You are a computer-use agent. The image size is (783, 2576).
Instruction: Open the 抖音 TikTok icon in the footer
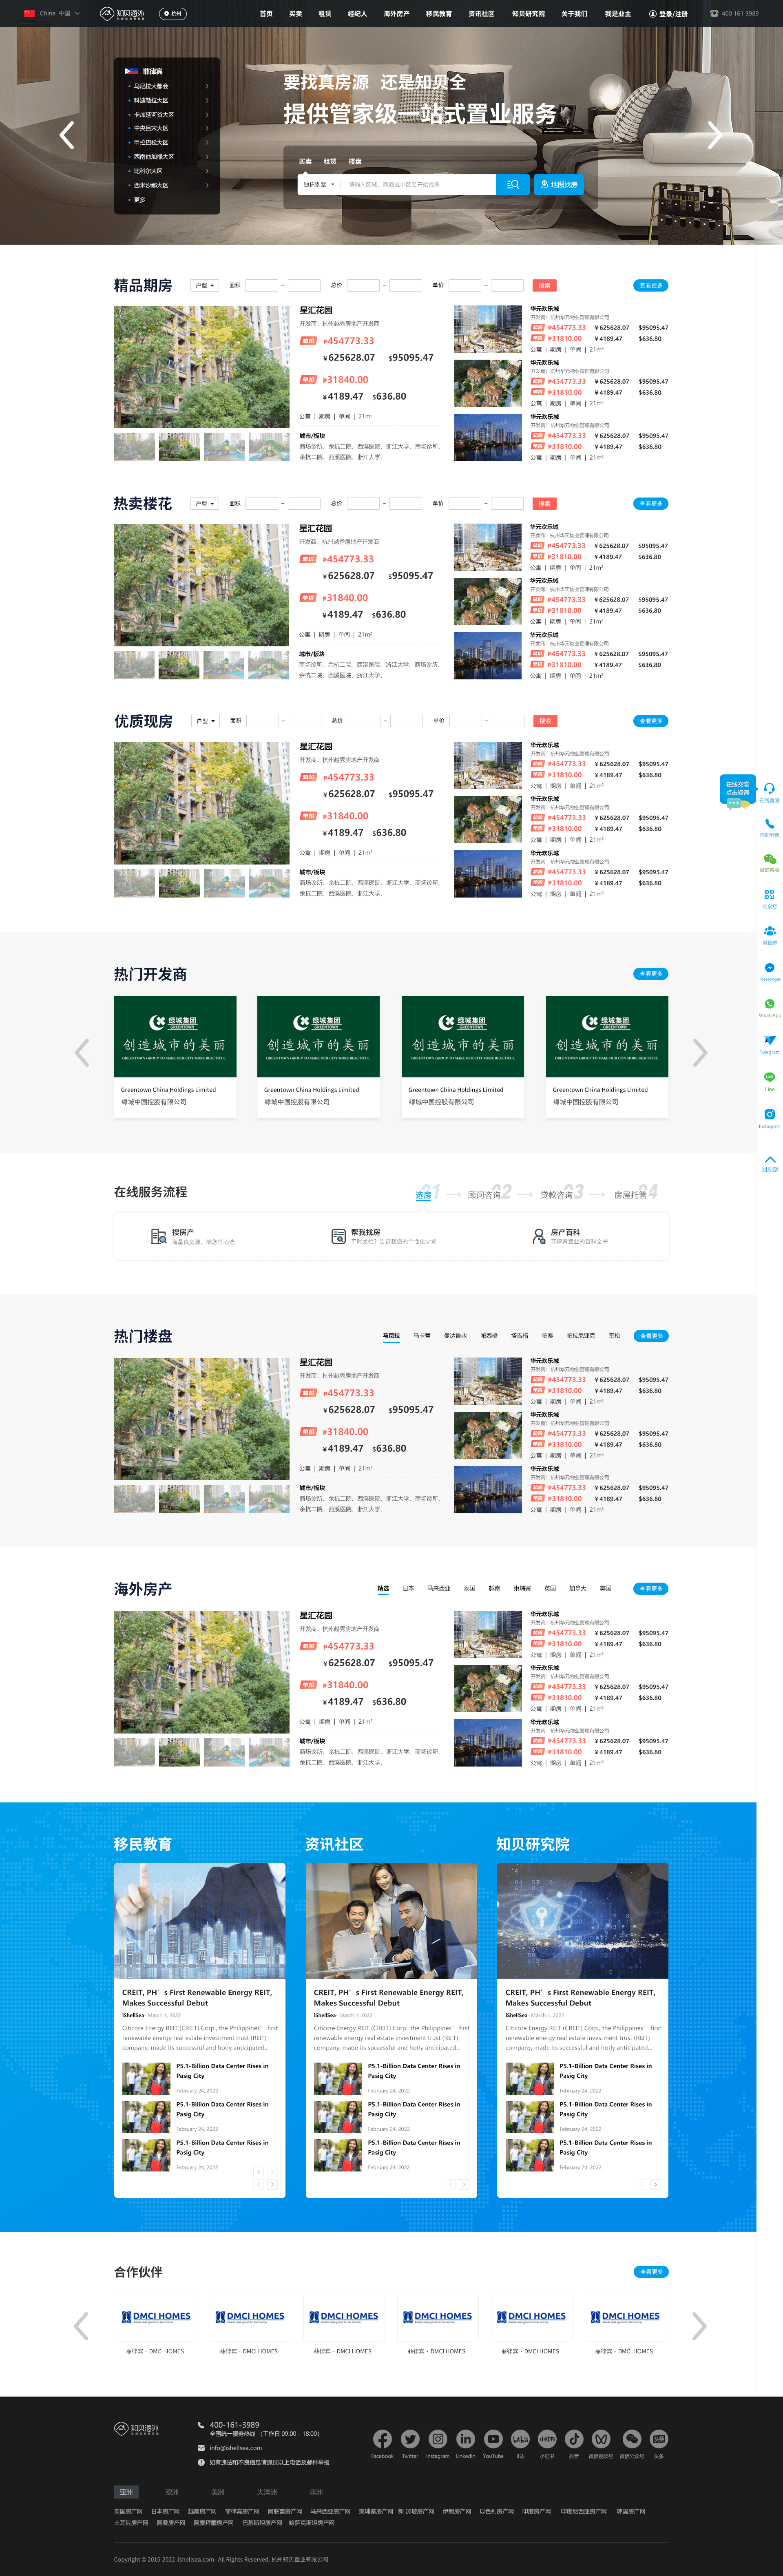pyautogui.click(x=574, y=2439)
